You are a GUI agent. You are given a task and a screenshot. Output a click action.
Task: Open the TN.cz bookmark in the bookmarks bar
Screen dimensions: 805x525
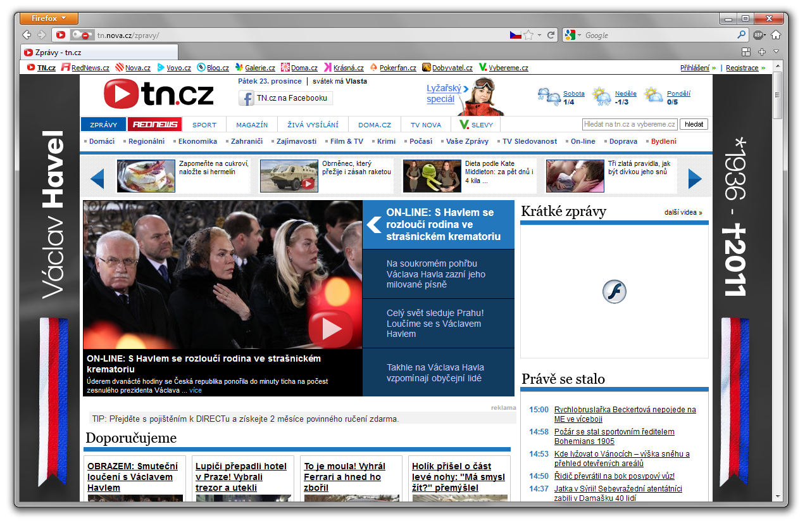[x=41, y=68]
